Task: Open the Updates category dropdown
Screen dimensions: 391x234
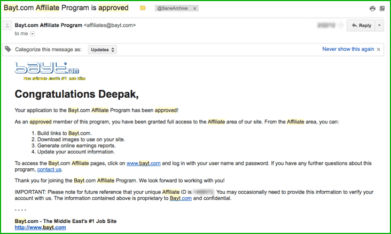Action: click(102, 50)
